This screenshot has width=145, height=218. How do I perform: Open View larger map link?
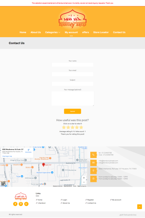pos(7,156)
